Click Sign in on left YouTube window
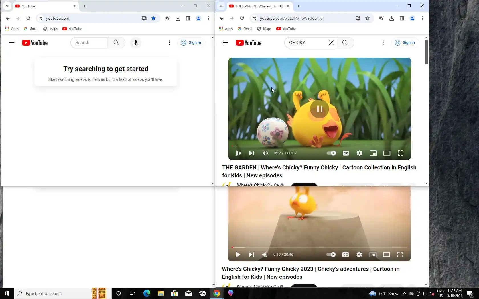The height and width of the screenshot is (299, 479). [x=191, y=43]
